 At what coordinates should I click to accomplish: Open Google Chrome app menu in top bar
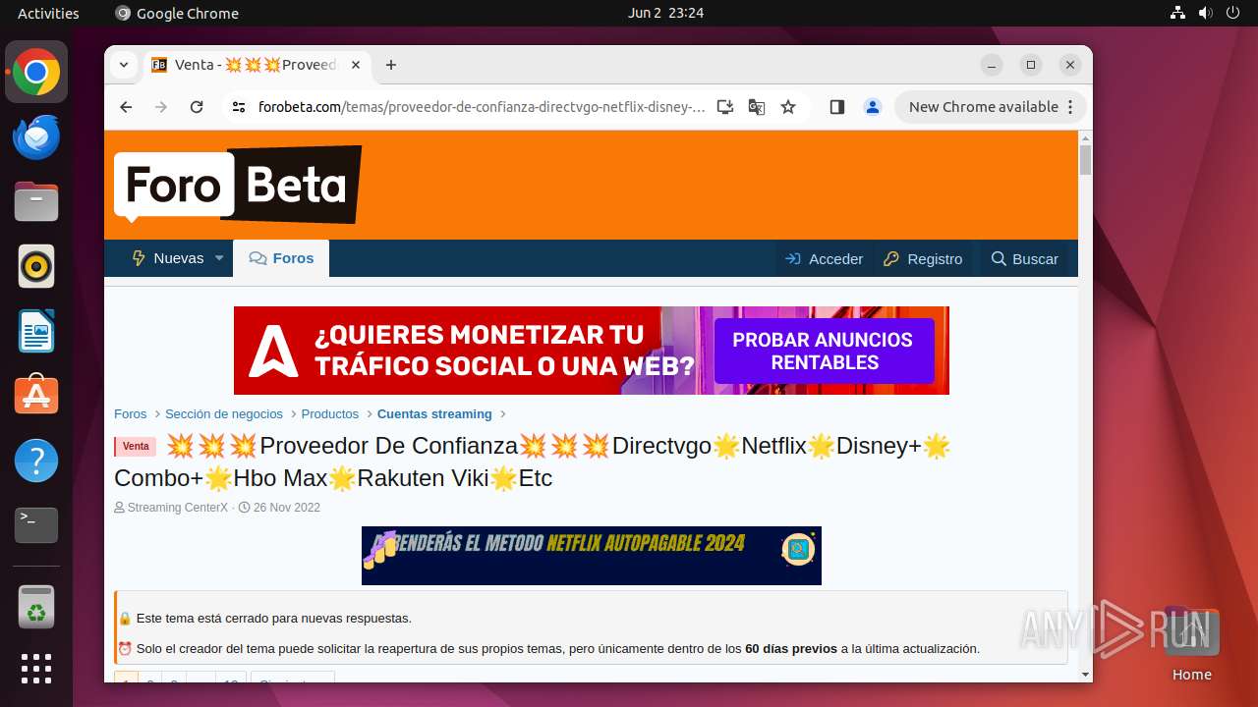coord(177,13)
